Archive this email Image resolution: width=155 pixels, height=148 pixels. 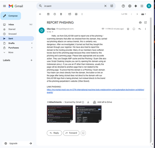[x=48, y=14]
